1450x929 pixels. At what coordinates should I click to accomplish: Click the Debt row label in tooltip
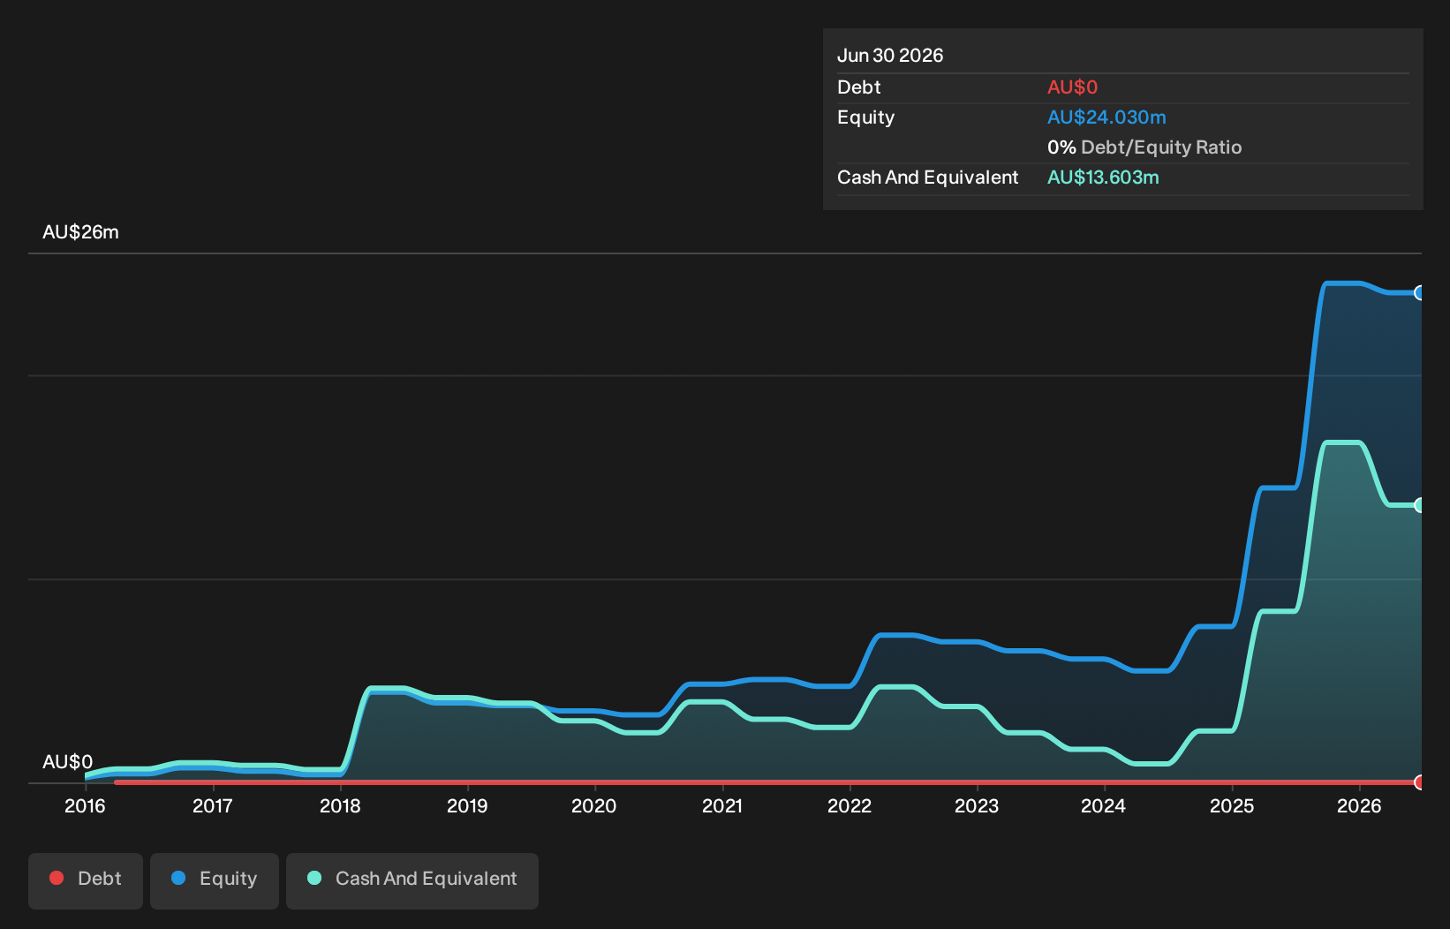859,87
